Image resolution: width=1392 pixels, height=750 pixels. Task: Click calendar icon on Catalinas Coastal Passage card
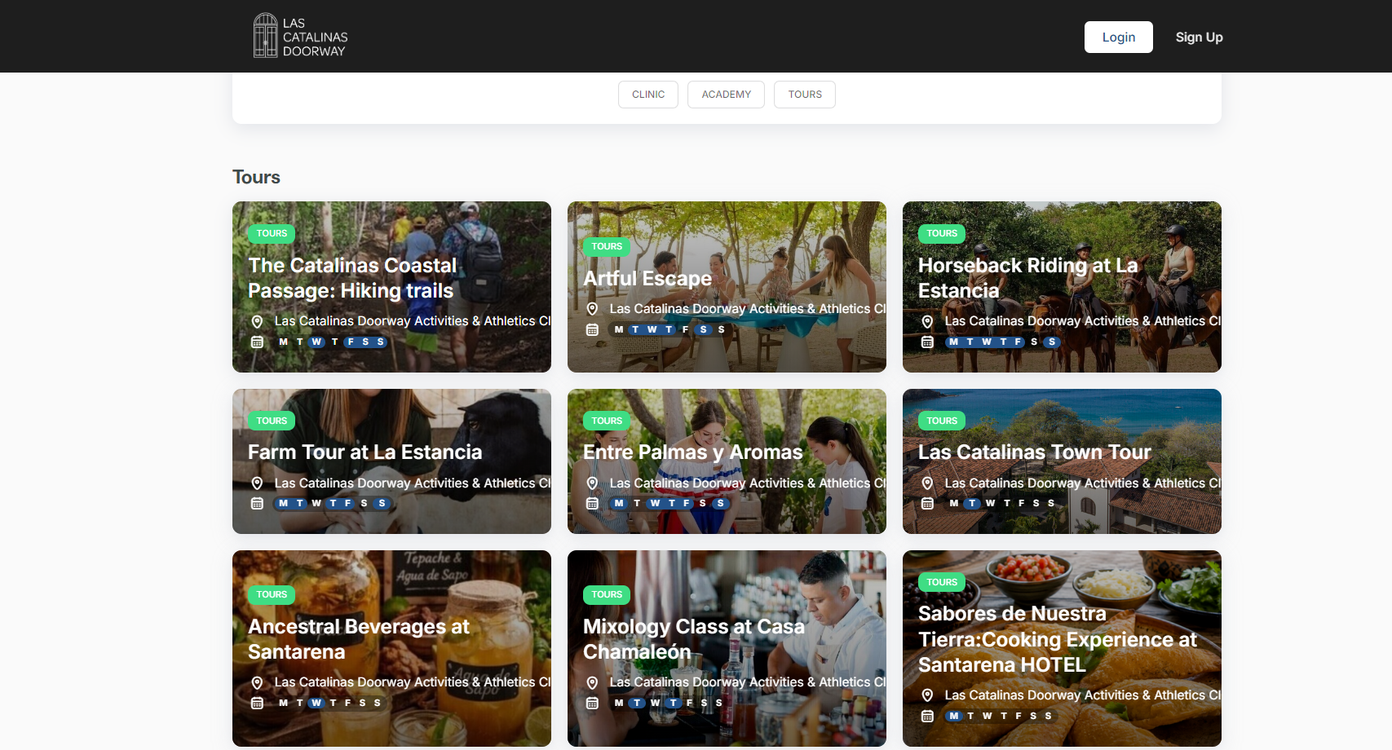point(257,342)
